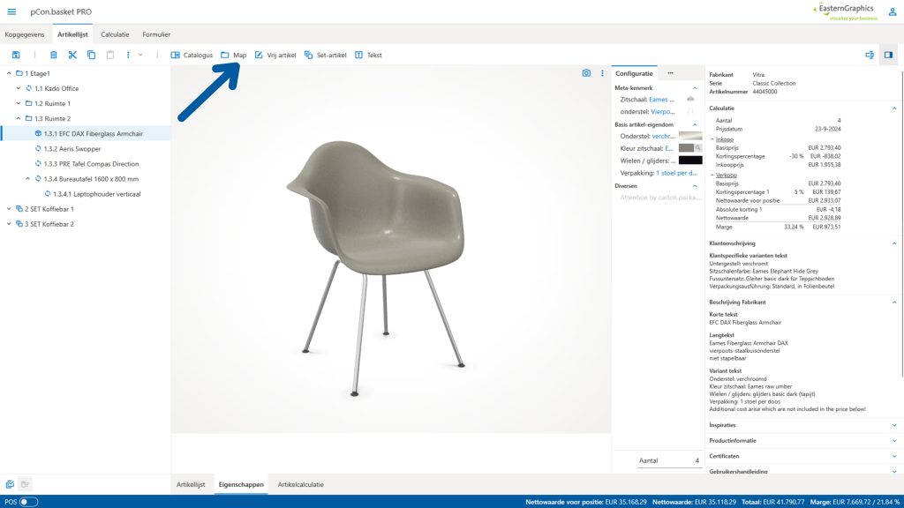This screenshot has height=508, width=904.
Task: Switch to the Kopgegevens tab
Action: coord(24,34)
